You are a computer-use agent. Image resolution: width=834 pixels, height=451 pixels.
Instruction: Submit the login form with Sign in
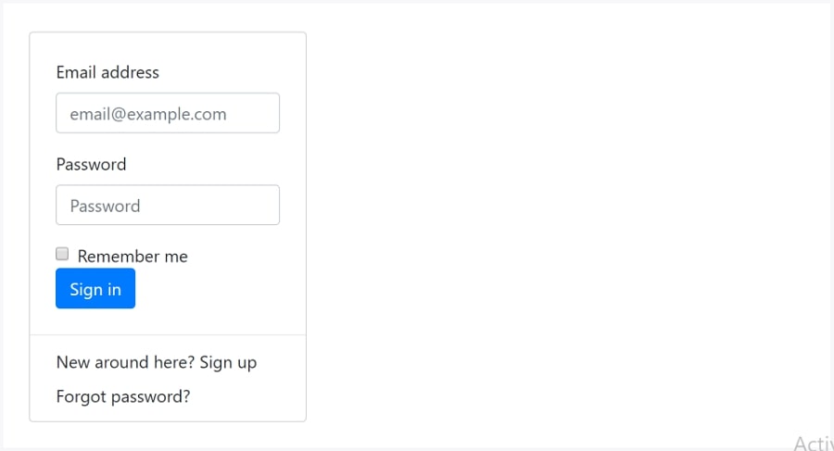[x=95, y=289]
